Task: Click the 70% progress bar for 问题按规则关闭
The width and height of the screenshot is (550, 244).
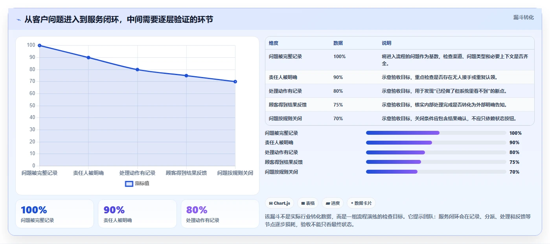Action: pos(436,172)
